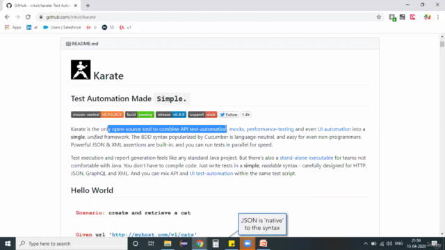The width and height of the screenshot is (445, 250).
Task: Click the page vertical scrollbar thumb
Action: (442, 44)
